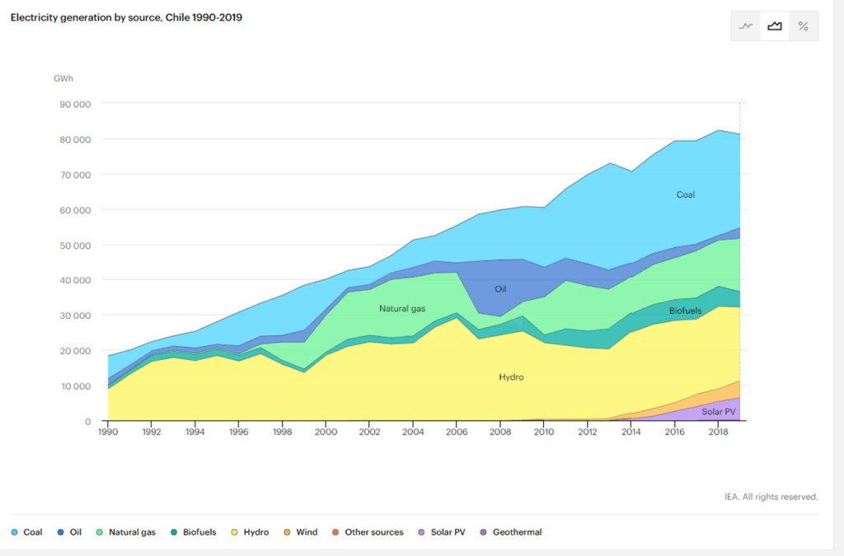The height and width of the screenshot is (556, 844).
Task: Click the Coal label inside the chart
Action: [x=686, y=195]
